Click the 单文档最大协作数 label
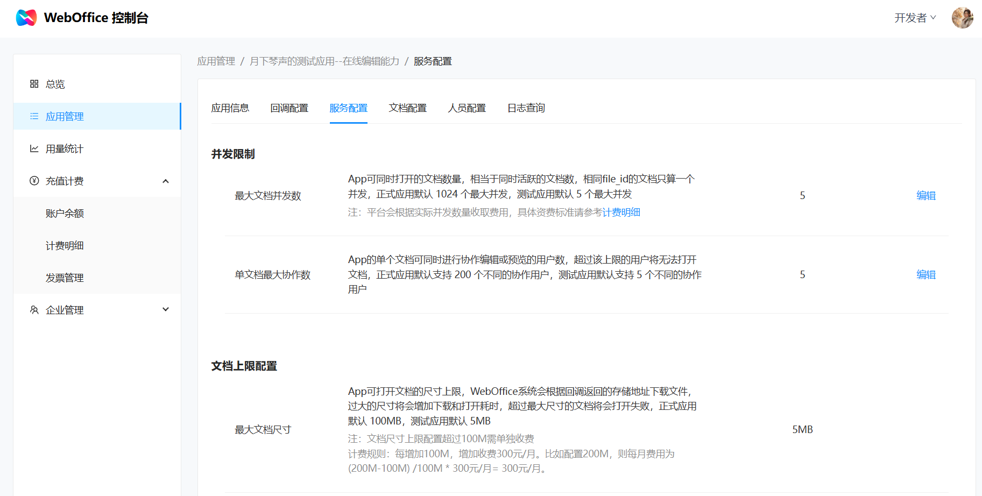This screenshot has width=982, height=496. pos(273,275)
